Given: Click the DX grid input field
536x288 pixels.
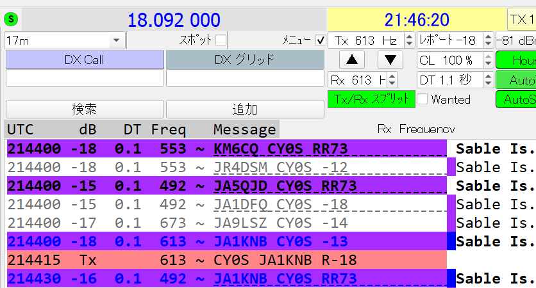Looking at the screenshot, I should [245, 79].
